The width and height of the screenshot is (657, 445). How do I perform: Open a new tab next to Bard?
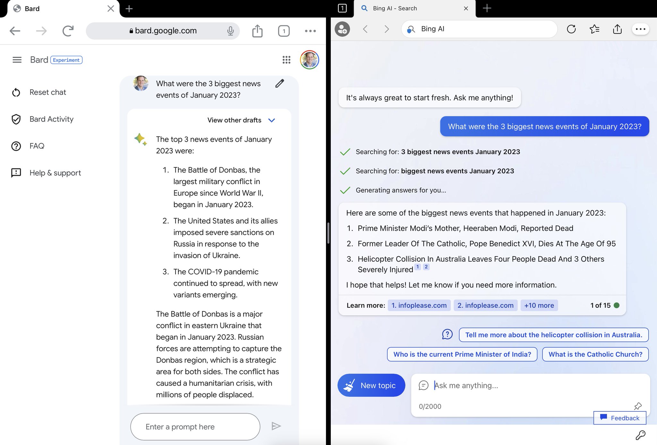tap(129, 9)
